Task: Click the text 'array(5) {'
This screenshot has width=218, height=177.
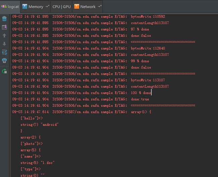Action: click(x=30, y=150)
